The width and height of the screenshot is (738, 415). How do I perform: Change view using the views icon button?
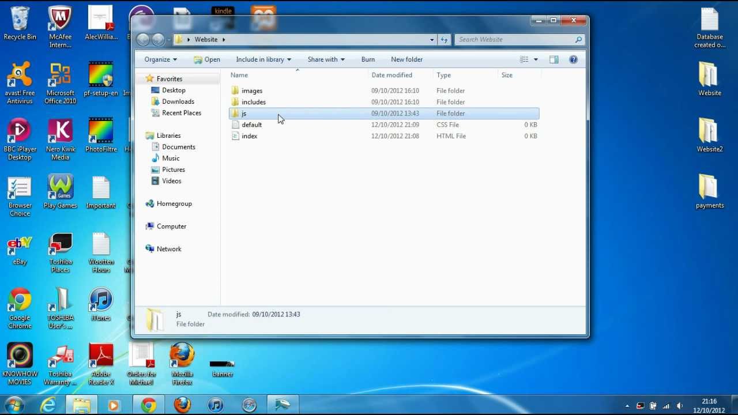point(524,59)
